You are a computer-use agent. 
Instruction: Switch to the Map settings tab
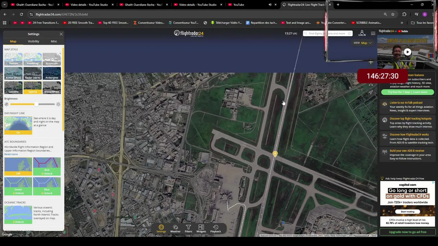click(x=13, y=41)
